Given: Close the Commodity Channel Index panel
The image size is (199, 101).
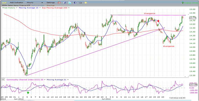Looking at the screenshot, I should [3, 79].
